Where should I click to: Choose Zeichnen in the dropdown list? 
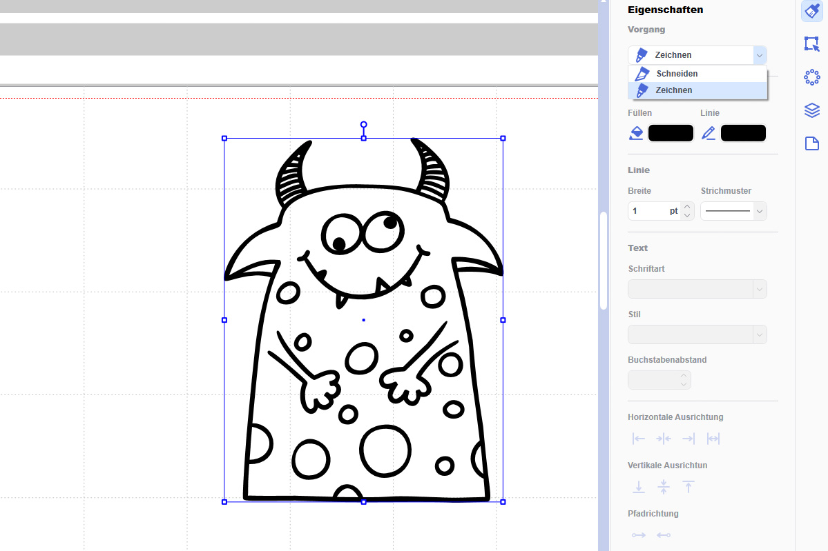coord(673,90)
